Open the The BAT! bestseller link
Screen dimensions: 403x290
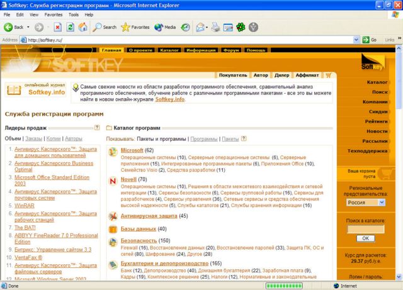click(x=25, y=227)
